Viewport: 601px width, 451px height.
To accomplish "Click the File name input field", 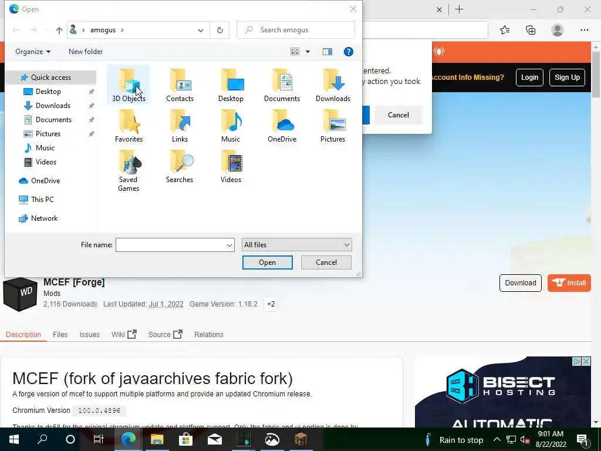I will tap(171, 245).
